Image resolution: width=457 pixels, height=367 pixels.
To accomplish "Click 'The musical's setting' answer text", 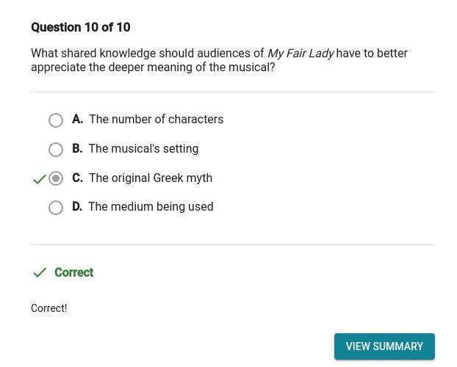I will (143, 149).
